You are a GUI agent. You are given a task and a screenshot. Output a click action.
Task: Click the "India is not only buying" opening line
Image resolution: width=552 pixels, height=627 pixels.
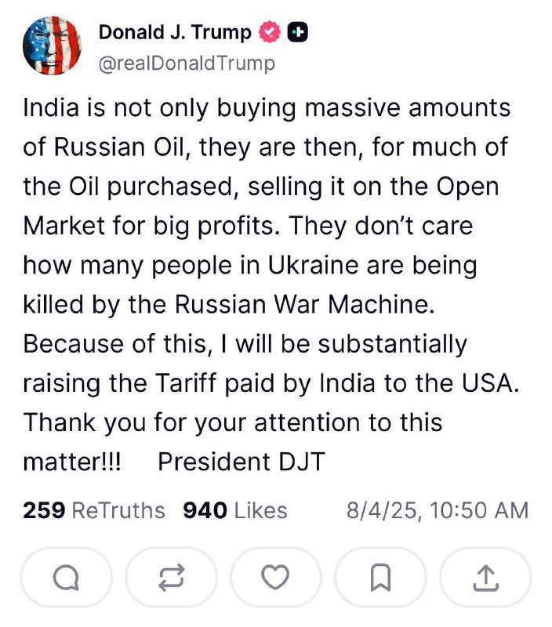point(159,108)
